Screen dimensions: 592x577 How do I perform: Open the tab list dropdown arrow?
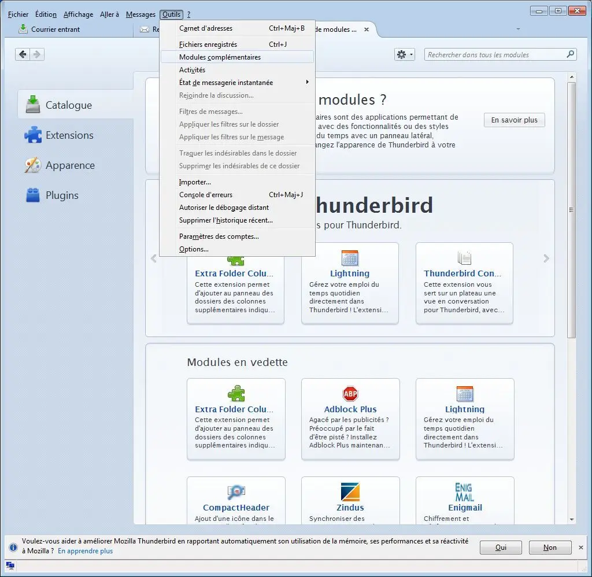518,29
